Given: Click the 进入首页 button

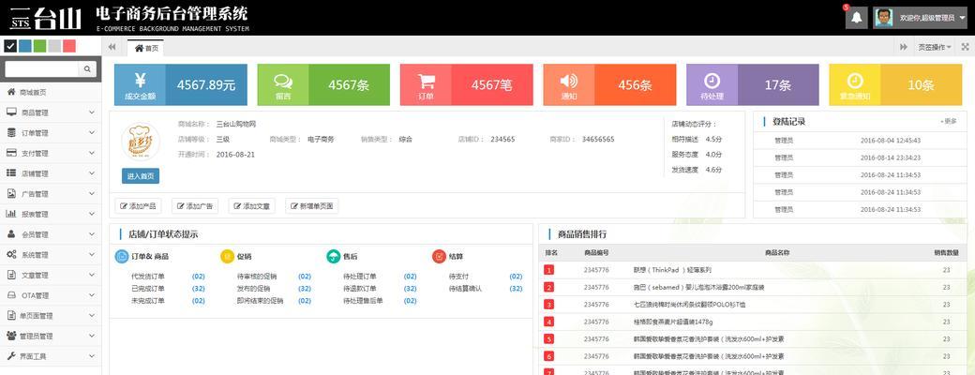Looking at the screenshot, I should pyautogui.click(x=141, y=176).
